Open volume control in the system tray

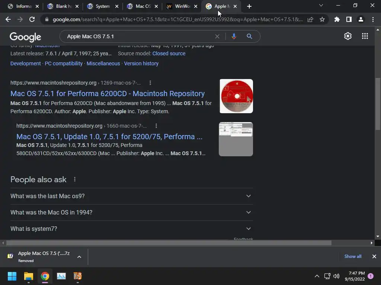pyautogui.click(x=336, y=276)
